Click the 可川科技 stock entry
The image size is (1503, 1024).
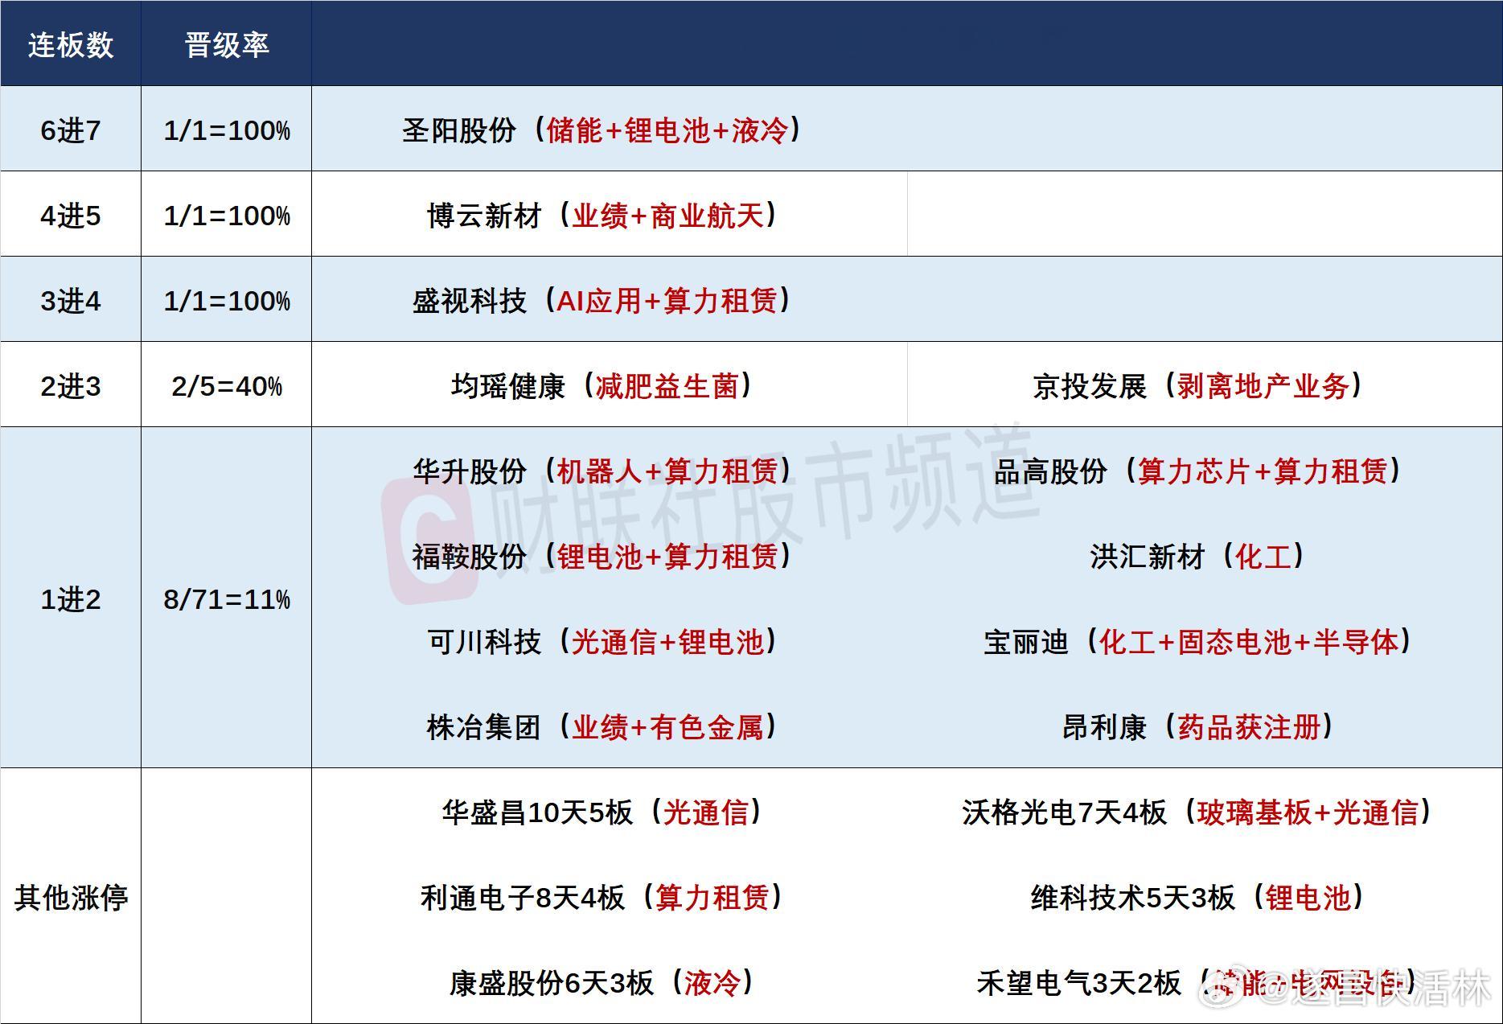[602, 642]
